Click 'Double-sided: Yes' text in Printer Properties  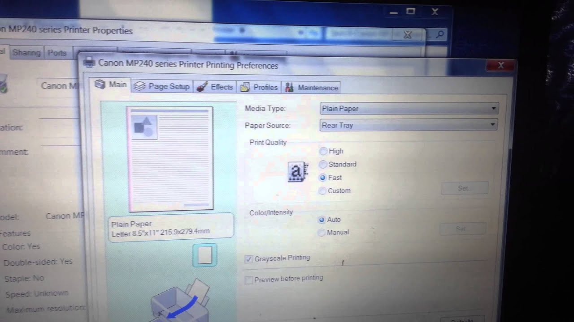pyautogui.click(x=38, y=262)
